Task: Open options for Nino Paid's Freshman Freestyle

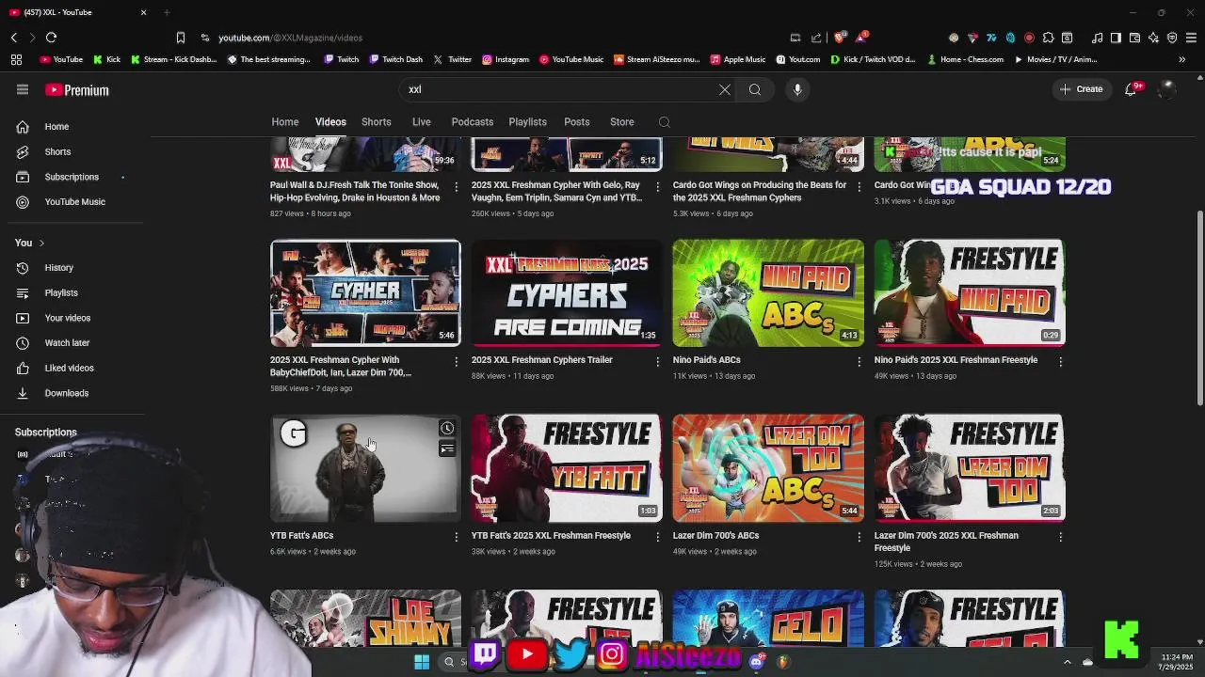Action: coord(1060,362)
